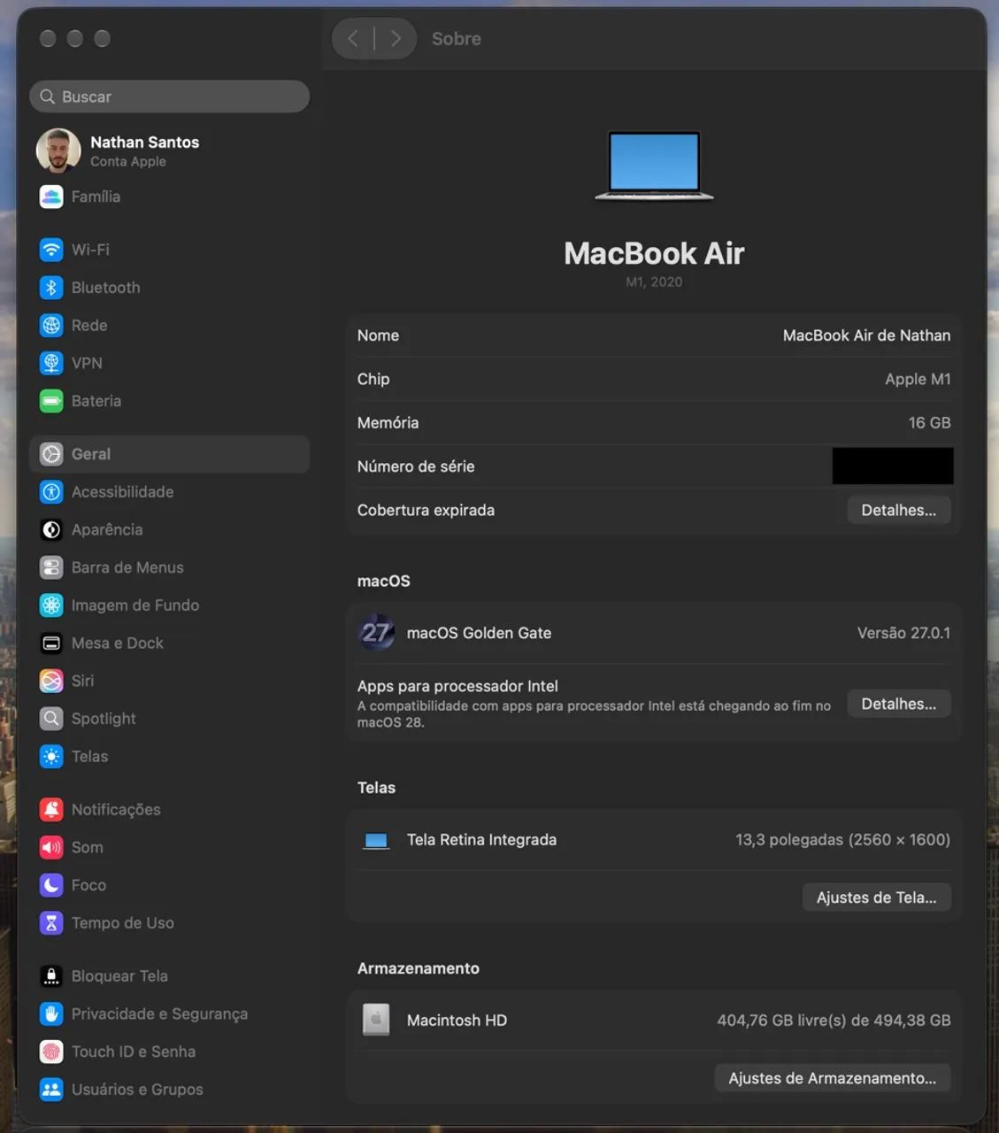Image resolution: width=999 pixels, height=1133 pixels.
Task: Open the Mesa e Dock icon
Action: tap(51, 644)
